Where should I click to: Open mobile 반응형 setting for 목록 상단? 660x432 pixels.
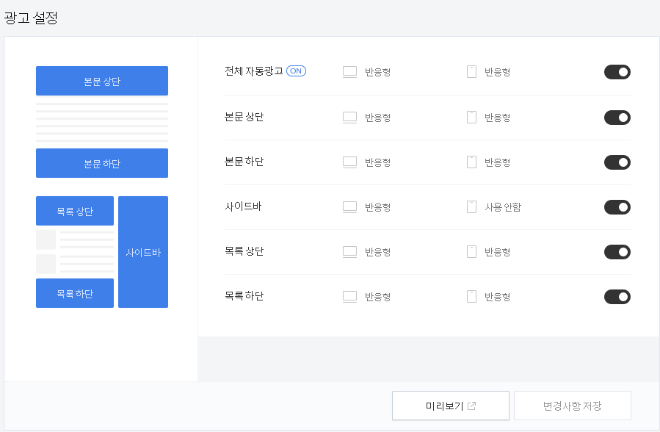(497, 253)
